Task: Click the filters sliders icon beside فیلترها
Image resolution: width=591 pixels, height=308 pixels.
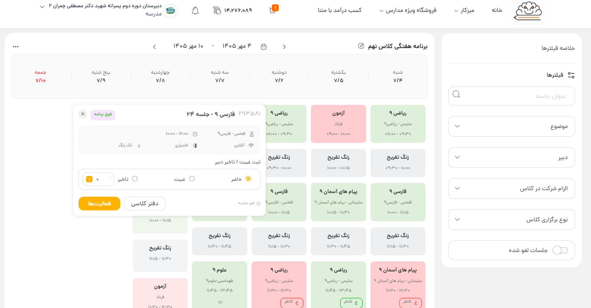Action: (571, 75)
